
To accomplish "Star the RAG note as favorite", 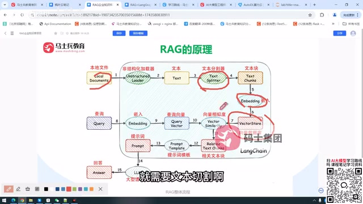I will coord(56,33).
